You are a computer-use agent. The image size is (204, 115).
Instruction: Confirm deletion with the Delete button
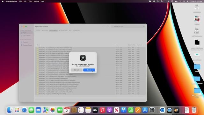click(89, 70)
